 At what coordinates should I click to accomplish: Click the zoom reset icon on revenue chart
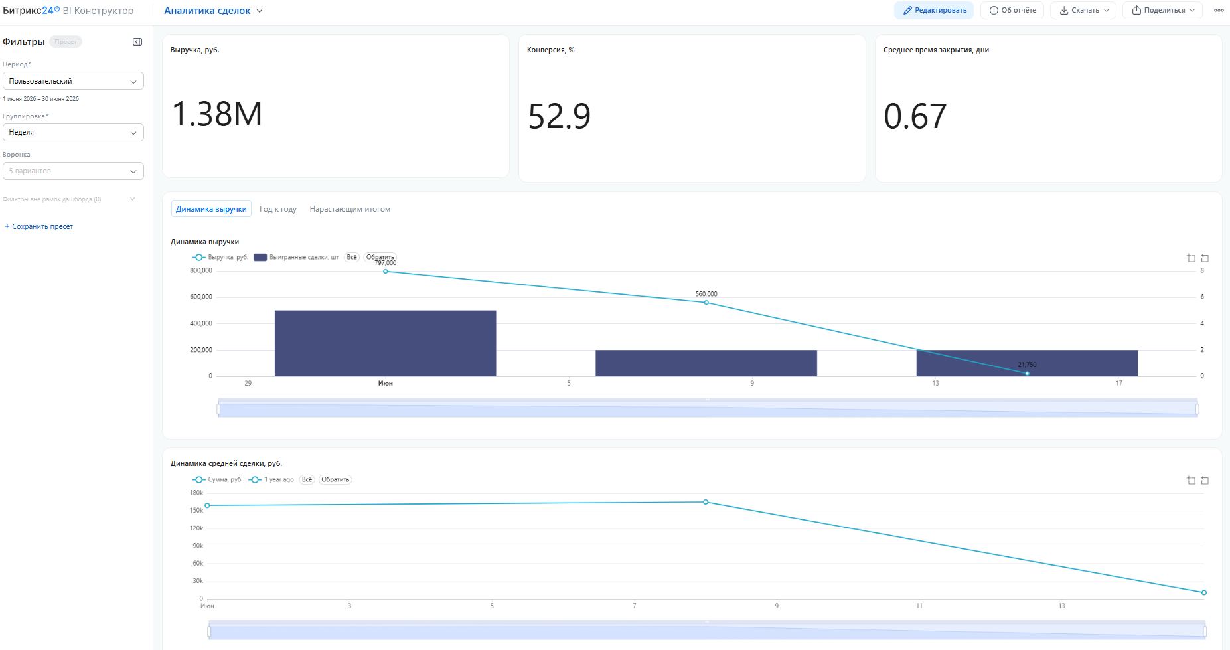tap(1205, 258)
